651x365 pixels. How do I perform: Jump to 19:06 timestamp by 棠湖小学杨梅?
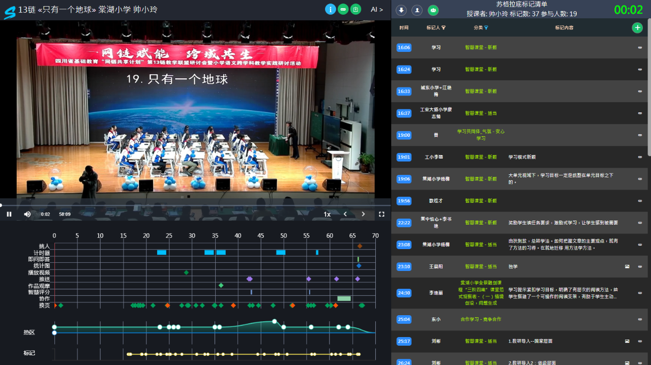(x=404, y=179)
